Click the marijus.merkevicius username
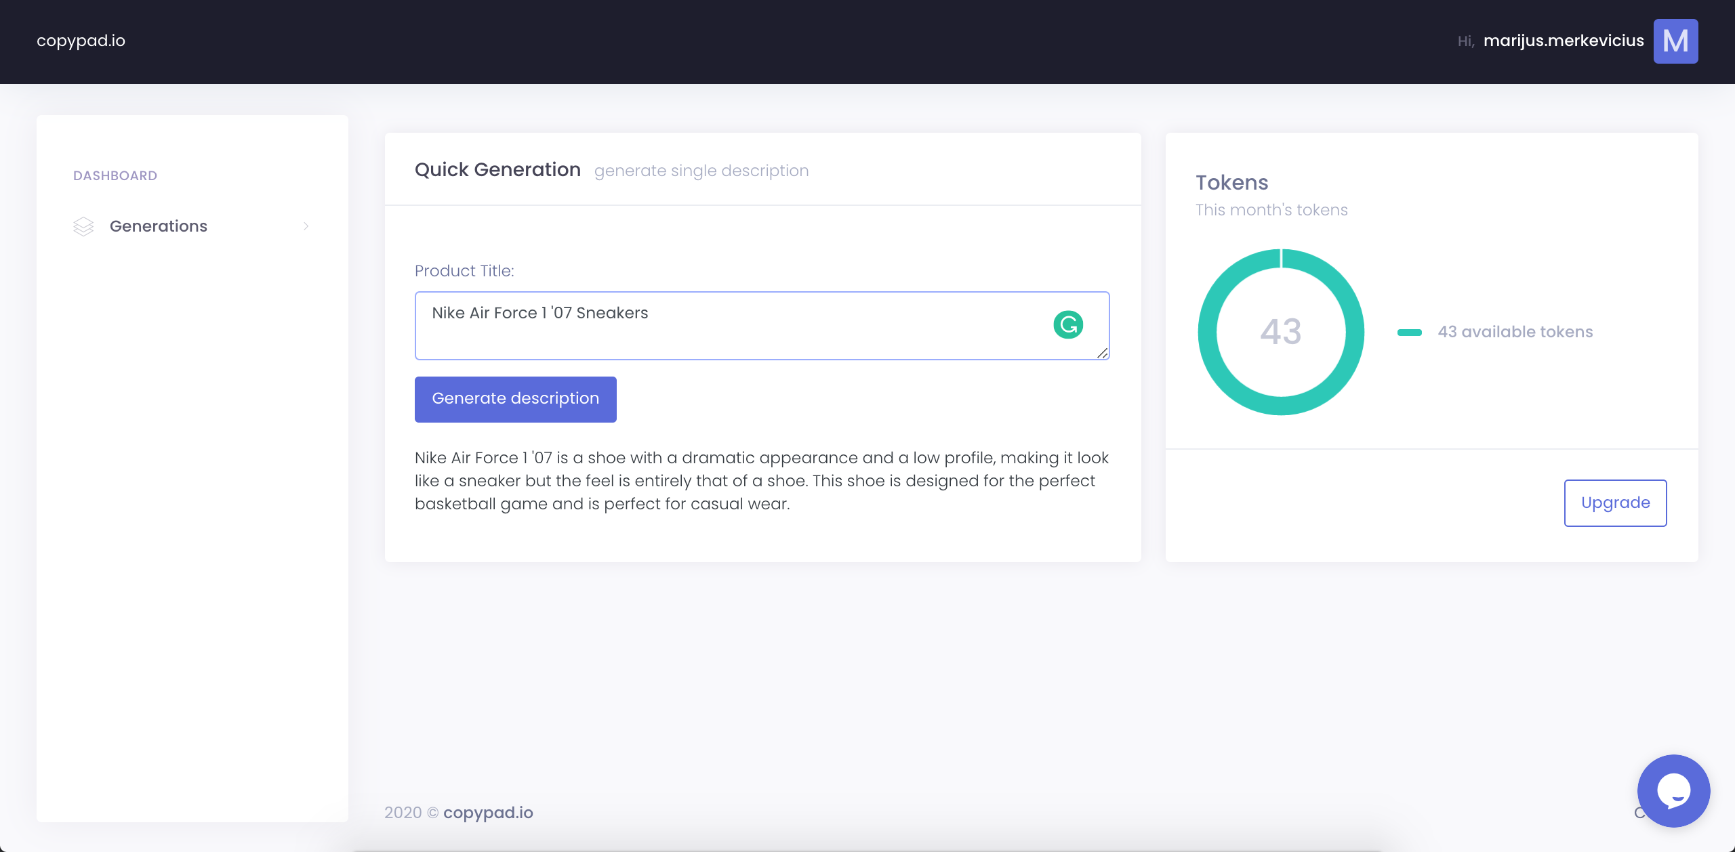Viewport: 1735px width, 852px height. 1563,41
